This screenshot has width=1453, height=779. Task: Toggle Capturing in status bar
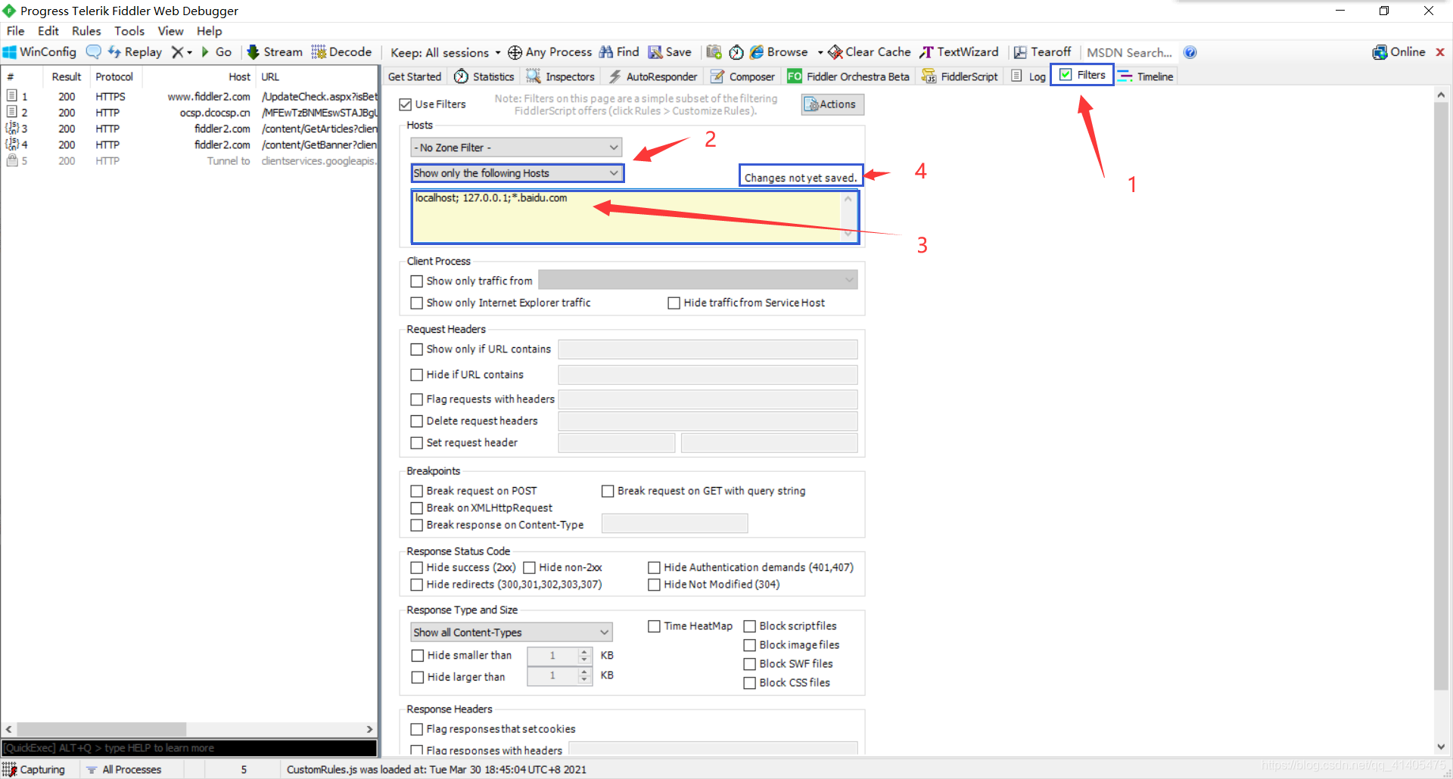(35, 769)
